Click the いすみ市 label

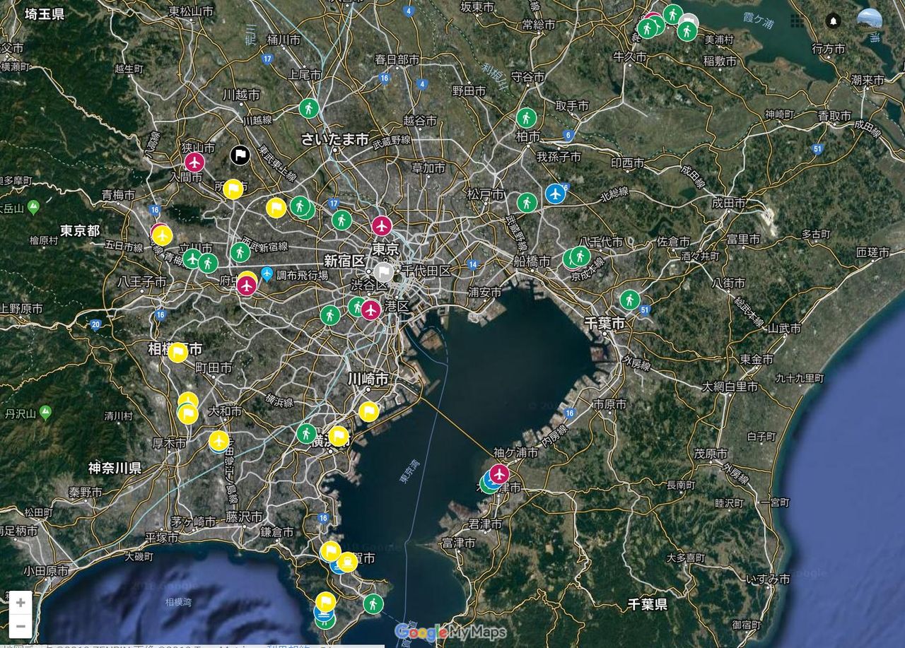click(x=769, y=579)
